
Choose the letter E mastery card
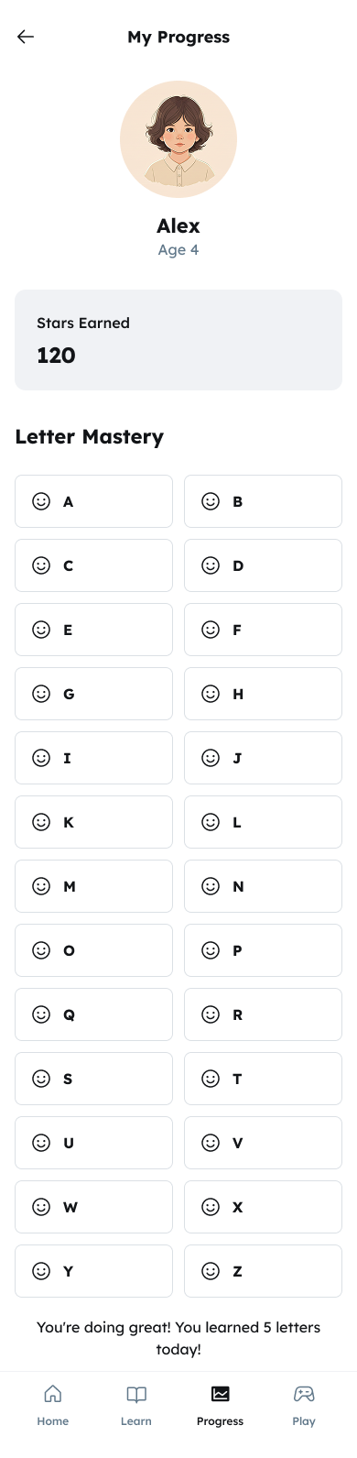93,630
